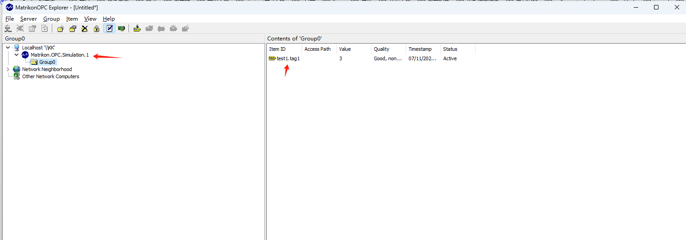Select the Group0 tree item

[47, 62]
